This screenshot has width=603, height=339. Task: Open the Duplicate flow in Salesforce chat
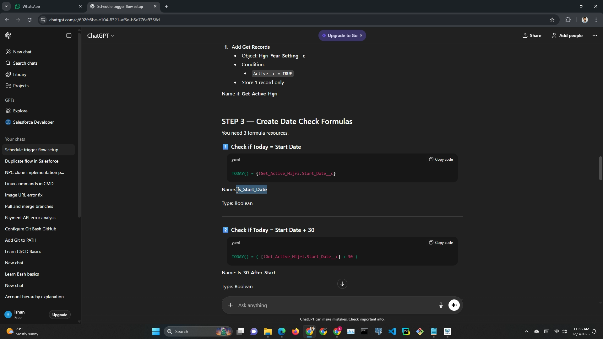point(32,161)
